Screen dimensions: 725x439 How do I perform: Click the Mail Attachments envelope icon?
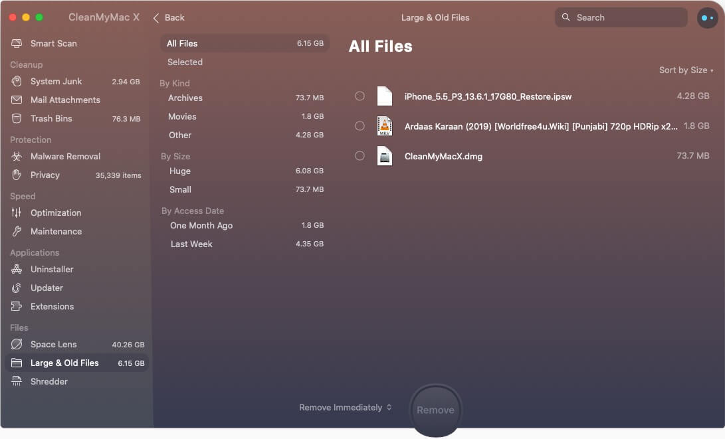[x=17, y=100]
